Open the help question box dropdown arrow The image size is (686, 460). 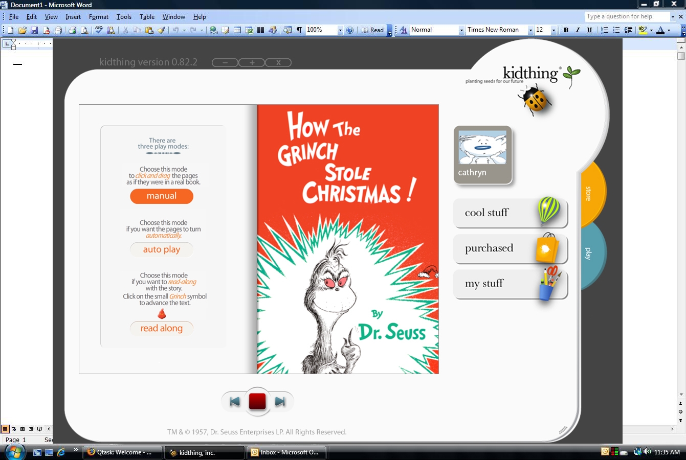(673, 17)
